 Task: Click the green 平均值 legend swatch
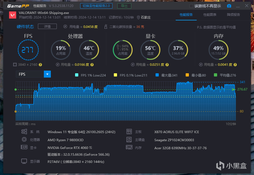[216, 75]
